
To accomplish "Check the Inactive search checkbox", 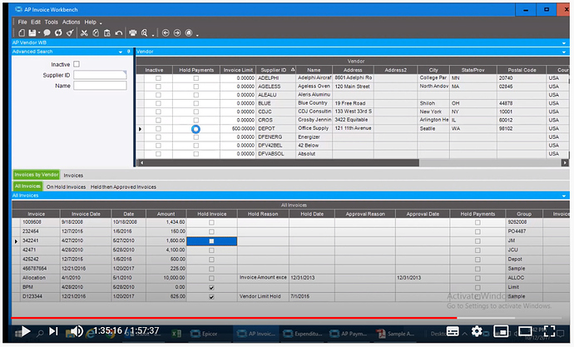I will [x=77, y=64].
